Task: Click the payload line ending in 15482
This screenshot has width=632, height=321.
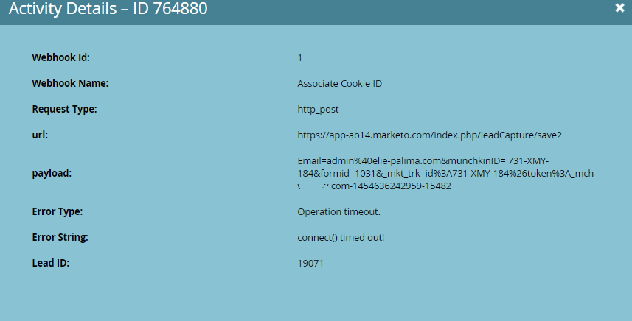Action: (x=374, y=186)
